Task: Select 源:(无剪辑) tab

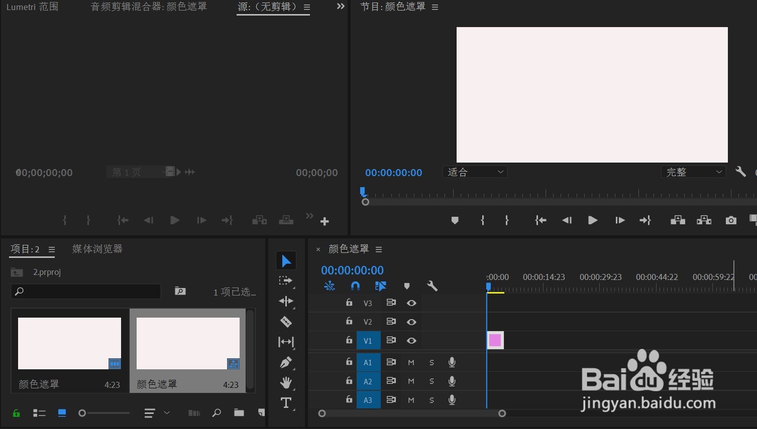Action: [x=268, y=7]
